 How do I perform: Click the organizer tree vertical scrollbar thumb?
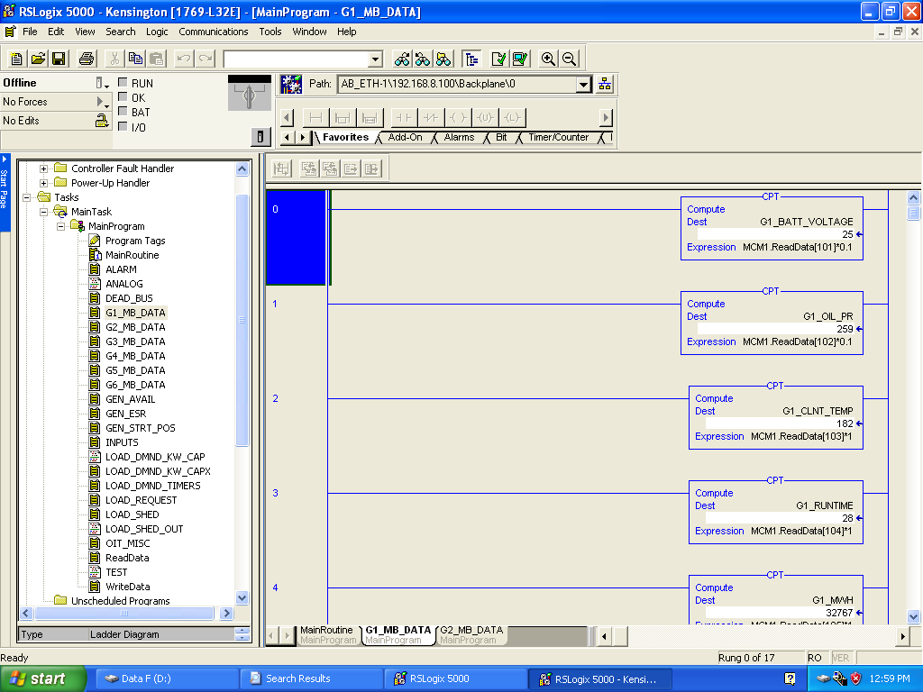coord(242,320)
